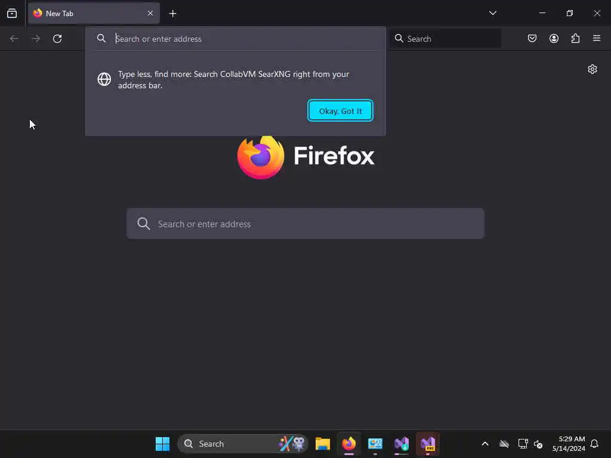Restore down the Firefox window
This screenshot has height=458, width=611.
pyautogui.click(x=569, y=13)
